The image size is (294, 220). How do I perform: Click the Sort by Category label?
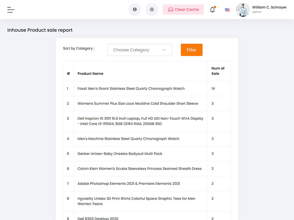79,48
